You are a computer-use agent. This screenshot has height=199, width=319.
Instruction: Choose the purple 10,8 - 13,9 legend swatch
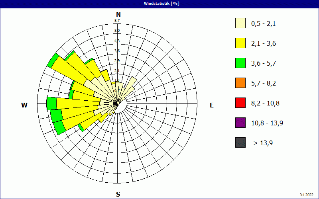coord(240,123)
